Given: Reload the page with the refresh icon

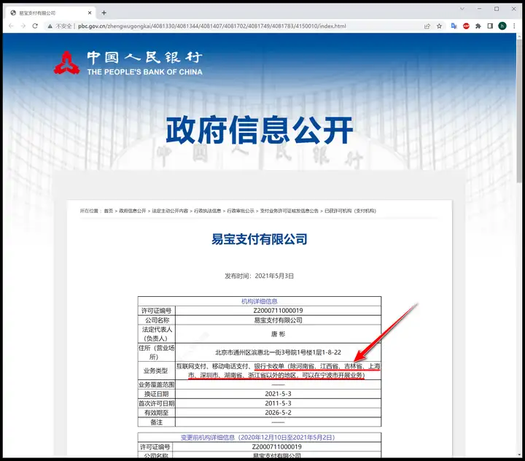Looking at the screenshot, I should pyautogui.click(x=35, y=26).
